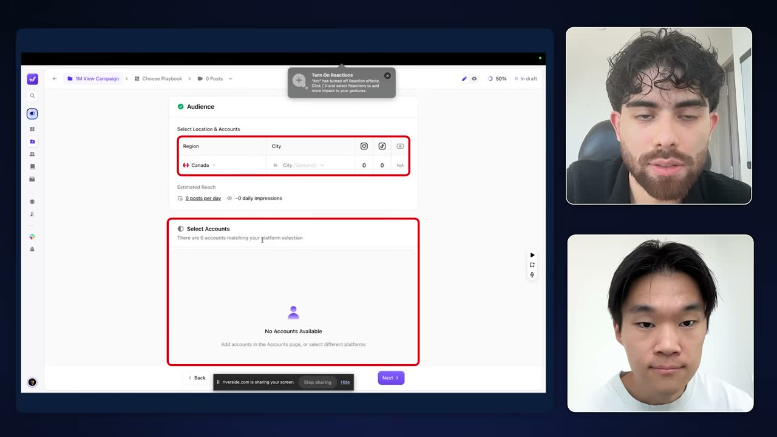Click the Instagram column icon
The height and width of the screenshot is (437, 777).
[364, 146]
